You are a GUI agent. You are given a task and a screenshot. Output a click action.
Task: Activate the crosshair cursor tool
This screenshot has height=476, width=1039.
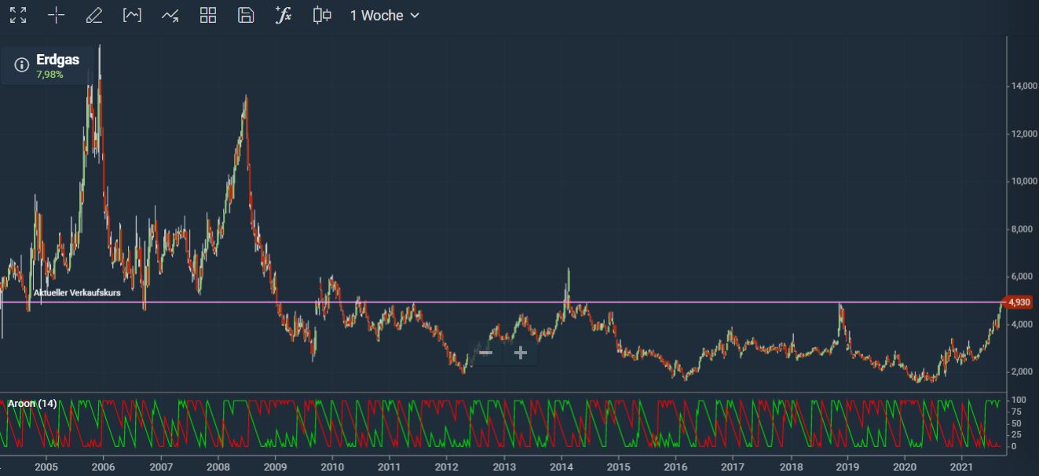56,15
